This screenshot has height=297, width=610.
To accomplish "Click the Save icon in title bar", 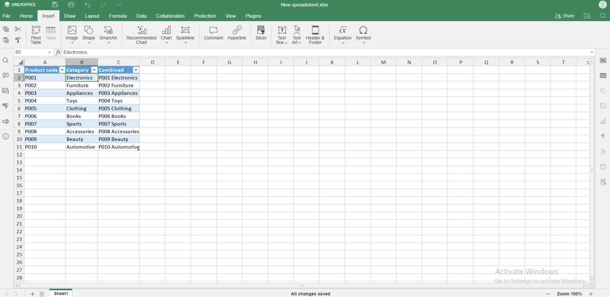I will coord(55,5).
